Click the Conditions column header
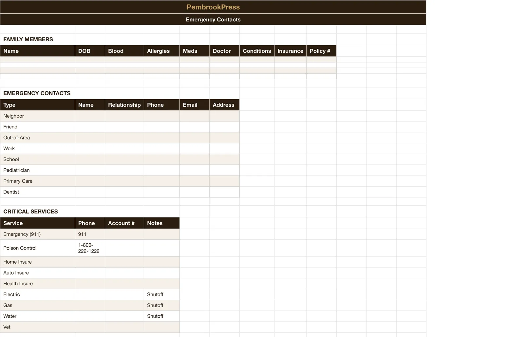524x337 pixels. (257, 51)
